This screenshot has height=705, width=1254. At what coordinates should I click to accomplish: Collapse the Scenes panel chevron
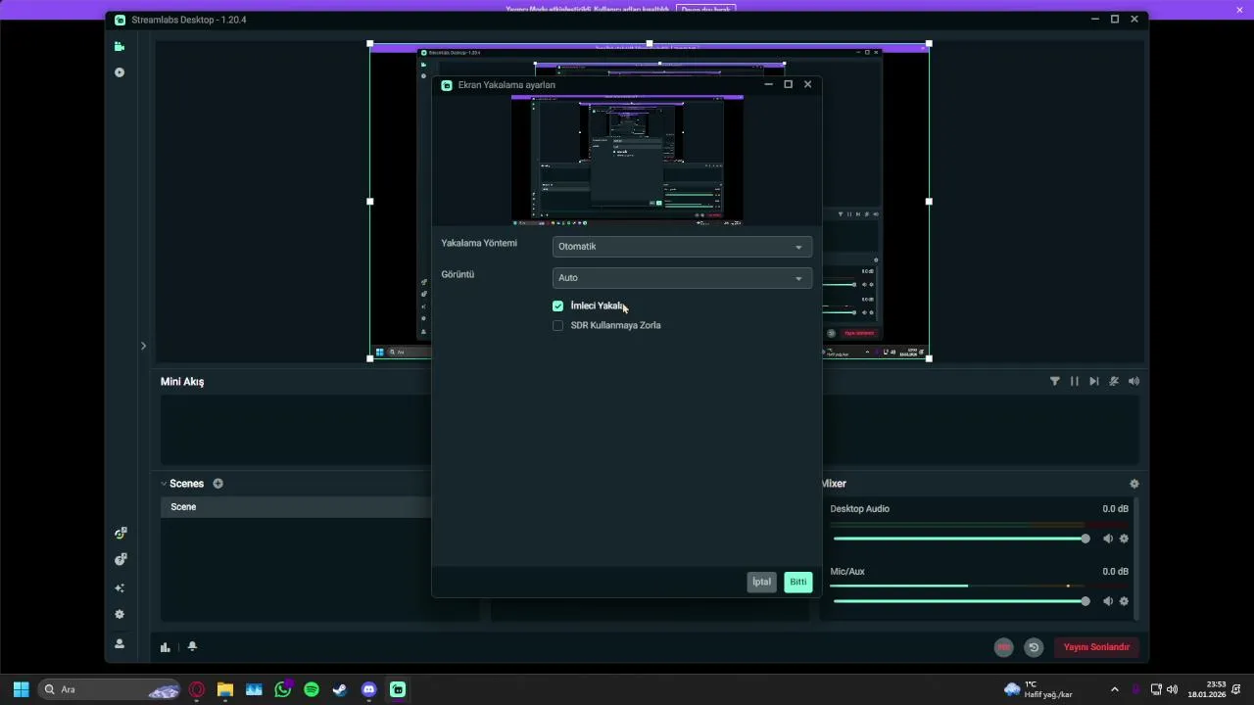click(165, 484)
